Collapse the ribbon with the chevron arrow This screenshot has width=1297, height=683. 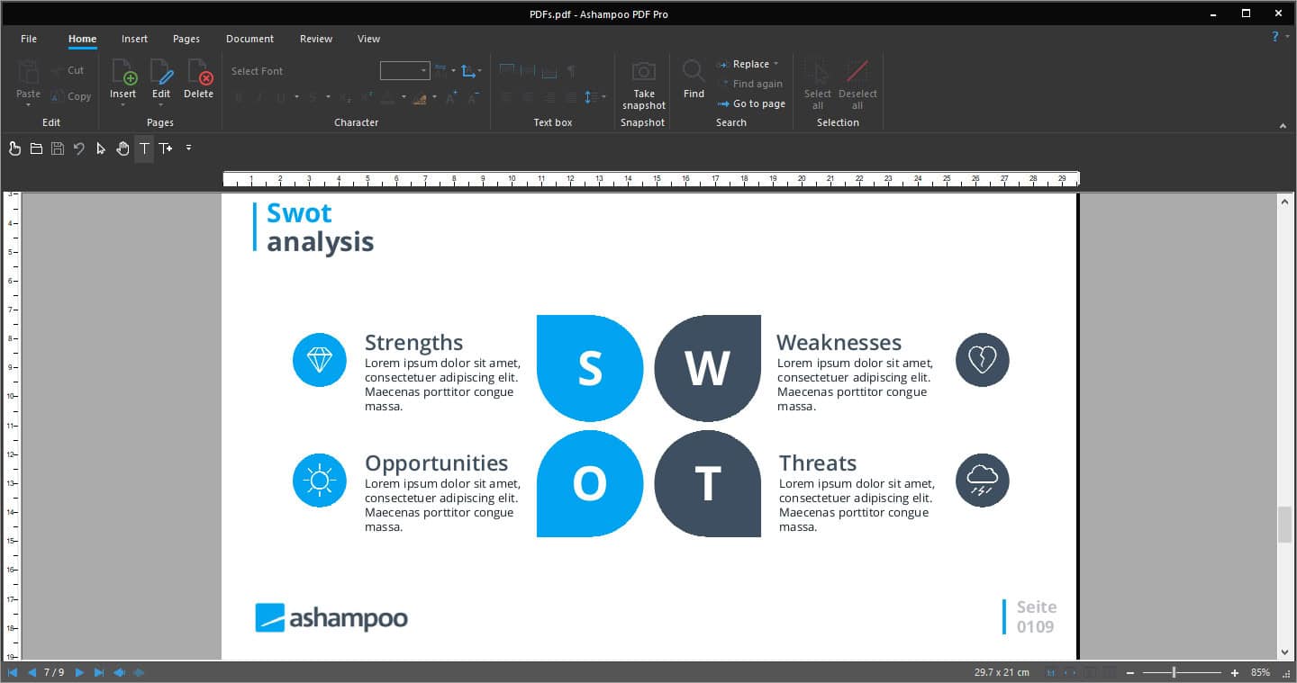tap(1283, 125)
